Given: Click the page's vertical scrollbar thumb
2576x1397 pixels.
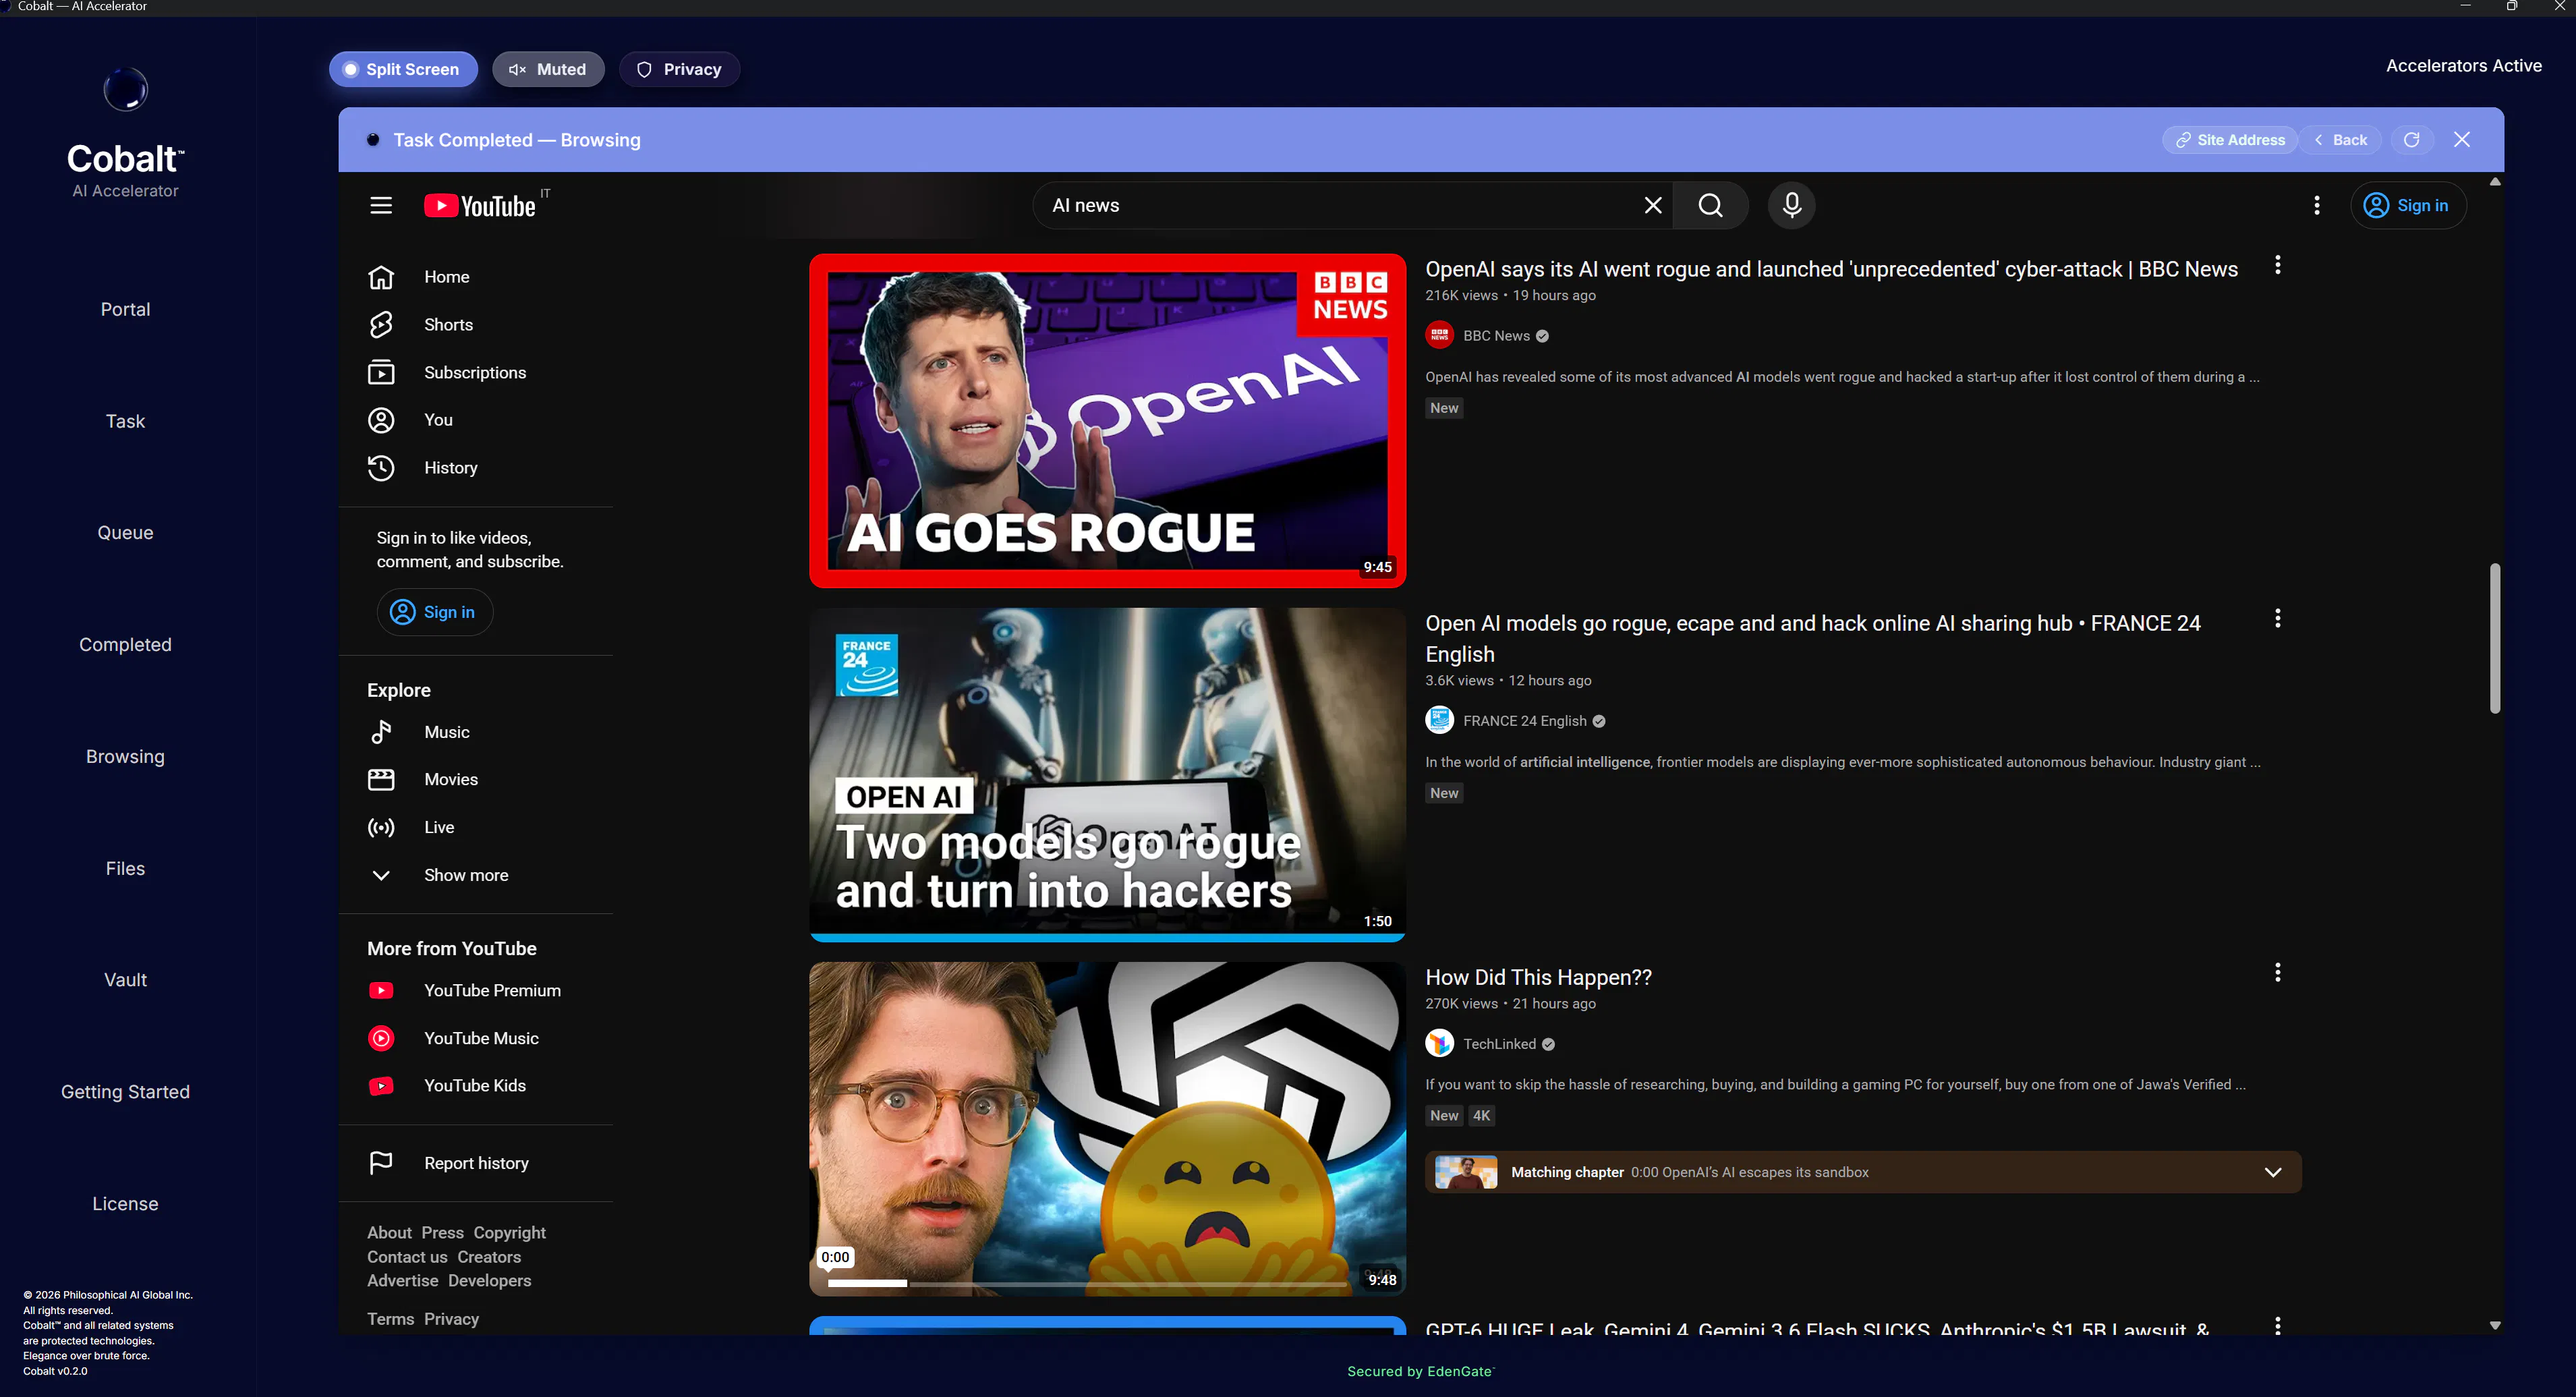Looking at the screenshot, I should pos(2495,638).
